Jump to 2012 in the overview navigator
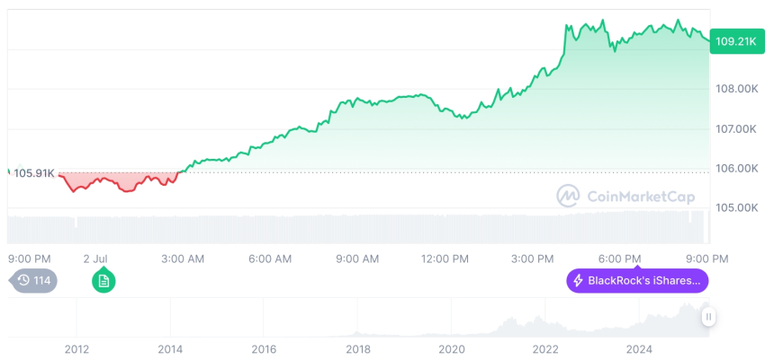This screenshot has height=360, width=774. pyautogui.click(x=76, y=349)
